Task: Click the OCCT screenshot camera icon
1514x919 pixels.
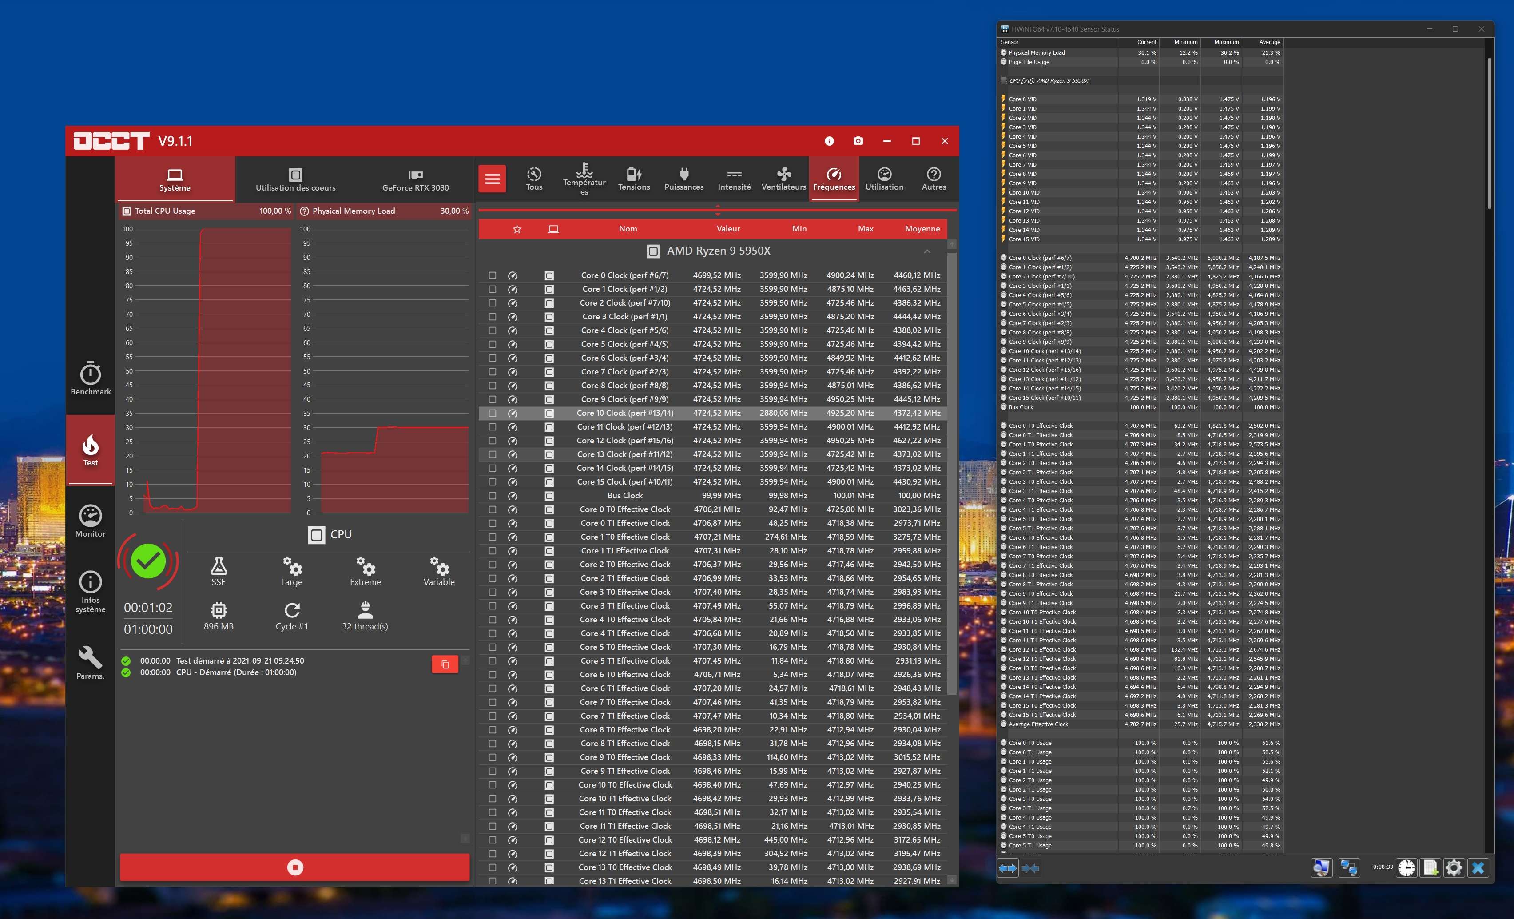Action: (858, 141)
